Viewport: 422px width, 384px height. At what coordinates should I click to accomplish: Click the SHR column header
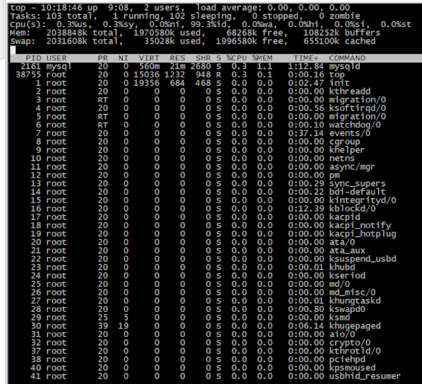click(x=203, y=58)
